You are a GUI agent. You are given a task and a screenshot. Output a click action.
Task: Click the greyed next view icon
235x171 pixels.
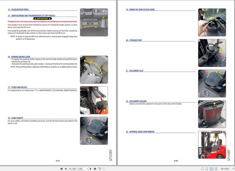(104, 169)
